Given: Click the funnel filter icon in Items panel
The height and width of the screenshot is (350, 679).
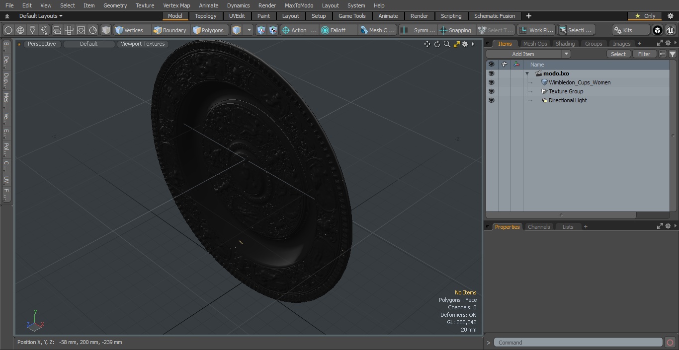Looking at the screenshot, I should pos(673,54).
